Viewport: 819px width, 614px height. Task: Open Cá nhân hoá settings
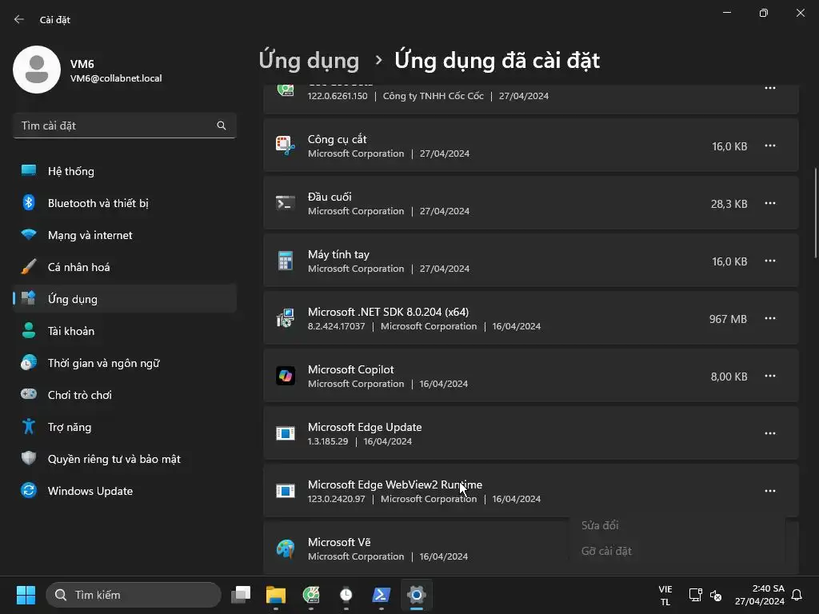coord(124,267)
